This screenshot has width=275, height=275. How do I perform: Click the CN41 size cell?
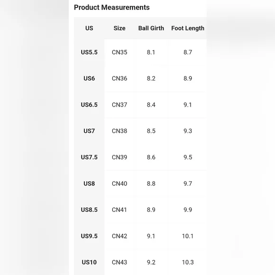[119, 210]
